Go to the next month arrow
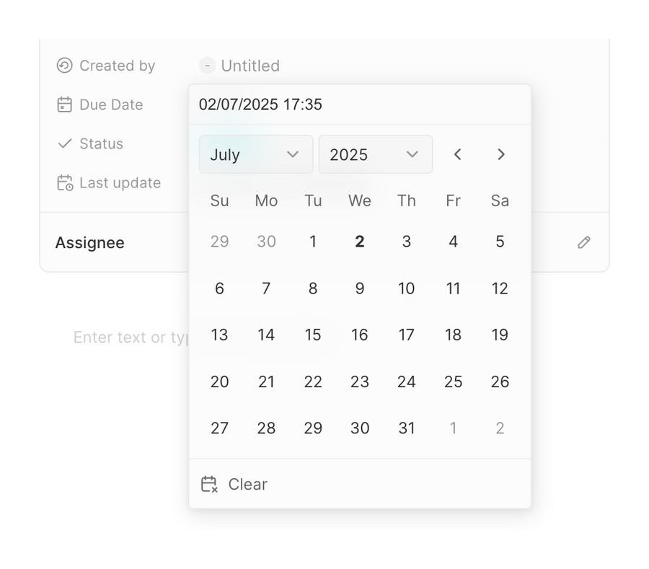The height and width of the screenshot is (569, 649). pyautogui.click(x=501, y=154)
